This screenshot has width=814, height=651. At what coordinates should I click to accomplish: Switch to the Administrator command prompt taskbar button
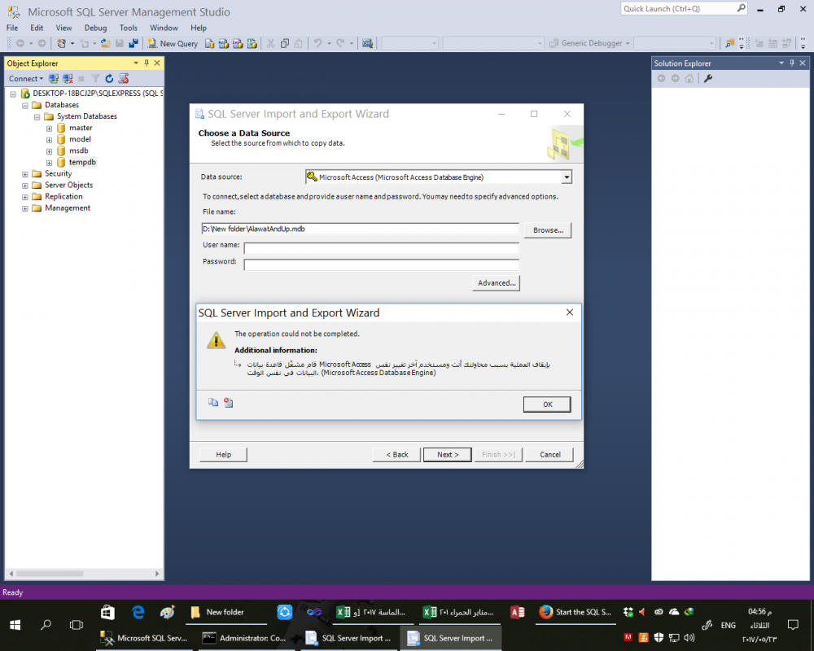point(247,638)
